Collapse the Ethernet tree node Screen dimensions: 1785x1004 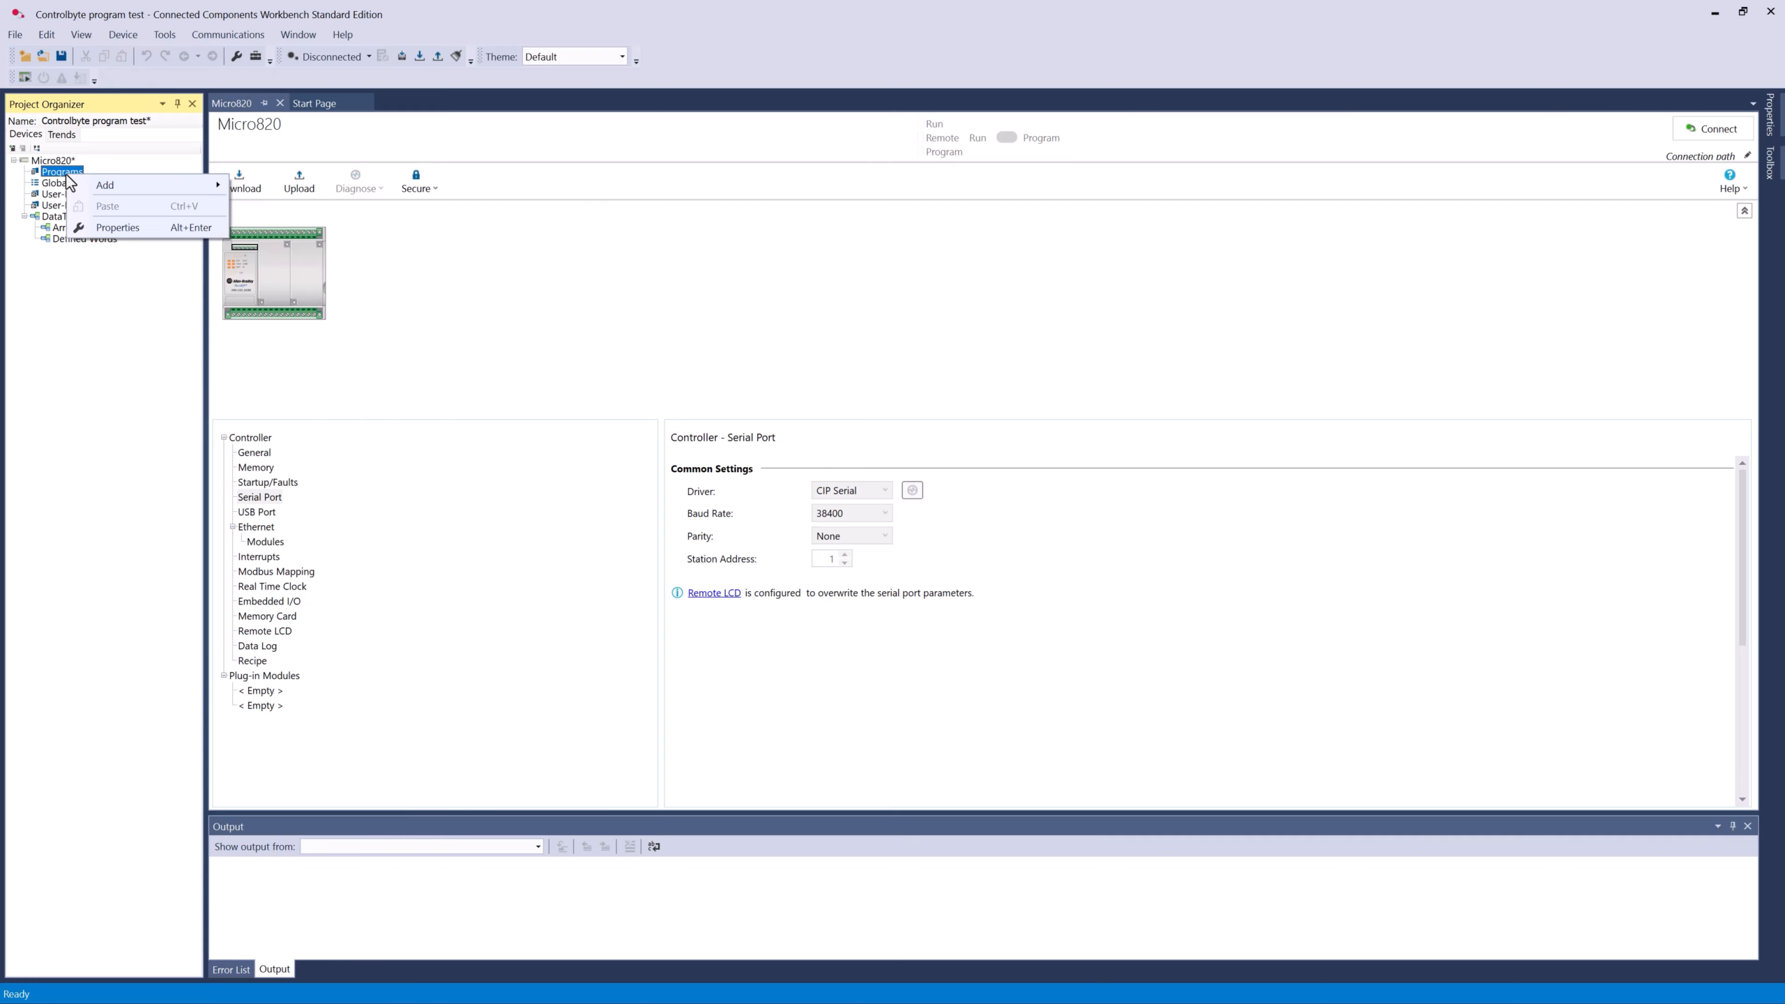point(233,527)
